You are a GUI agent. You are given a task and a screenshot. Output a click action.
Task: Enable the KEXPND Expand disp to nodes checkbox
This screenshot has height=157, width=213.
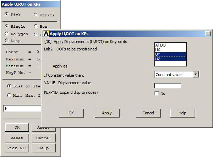[157, 93]
